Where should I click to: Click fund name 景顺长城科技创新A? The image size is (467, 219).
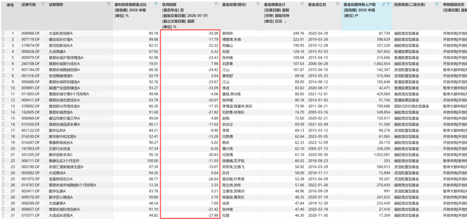[x=64, y=209]
